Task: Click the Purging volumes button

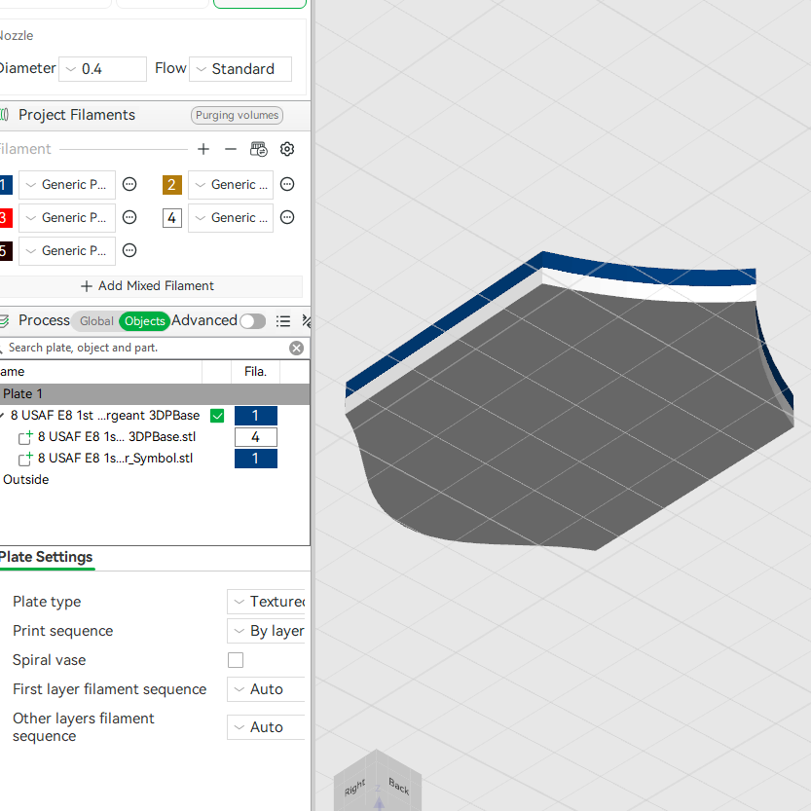Action: [x=237, y=115]
